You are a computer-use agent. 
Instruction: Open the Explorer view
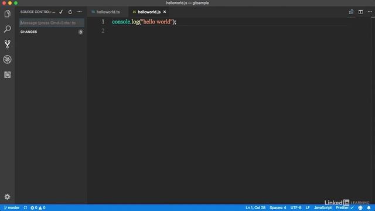coord(8,14)
